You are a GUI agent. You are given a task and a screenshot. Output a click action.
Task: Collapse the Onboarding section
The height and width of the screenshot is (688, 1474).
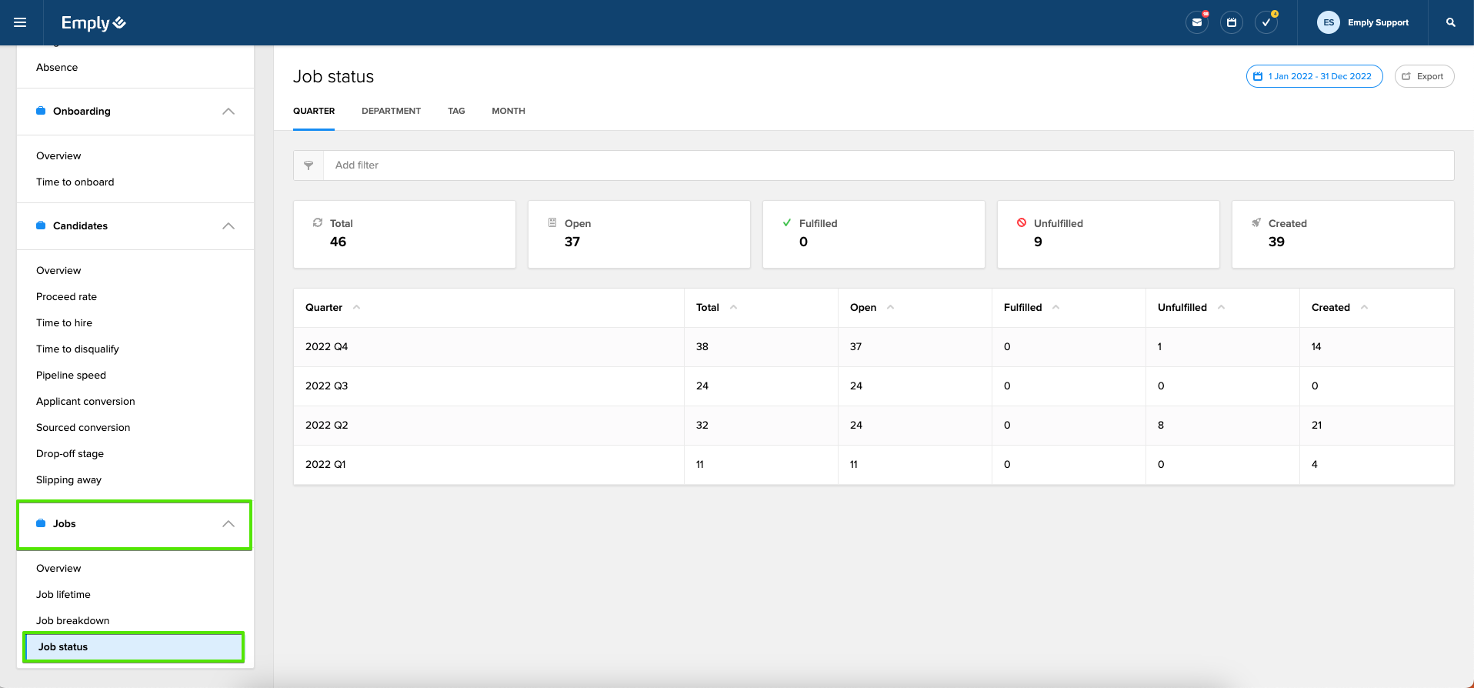click(228, 112)
